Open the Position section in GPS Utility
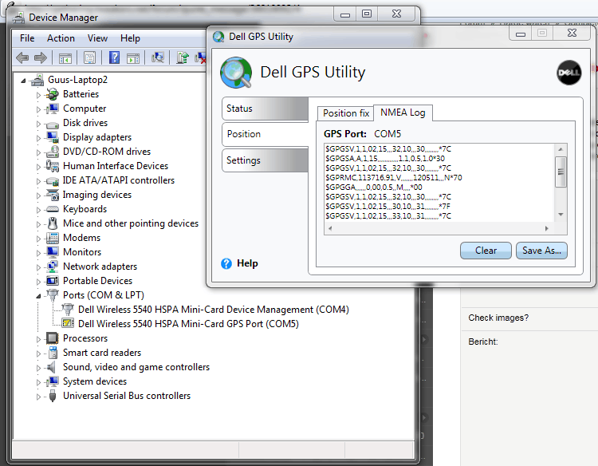The height and width of the screenshot is (466, 598). coord(265,134)
